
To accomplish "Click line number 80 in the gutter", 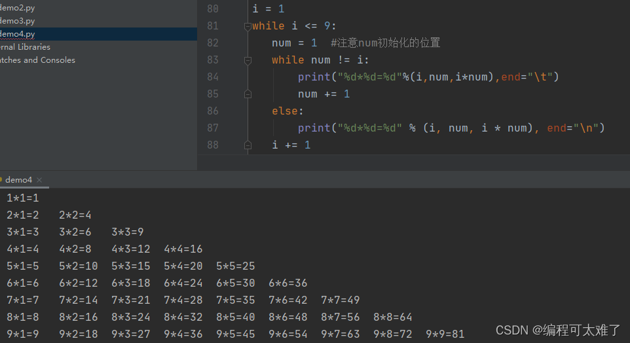I will (x=213, y=9).
